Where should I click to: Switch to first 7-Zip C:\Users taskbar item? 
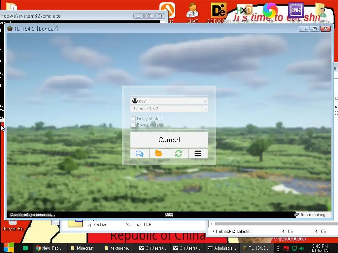(x=153, y=248)
